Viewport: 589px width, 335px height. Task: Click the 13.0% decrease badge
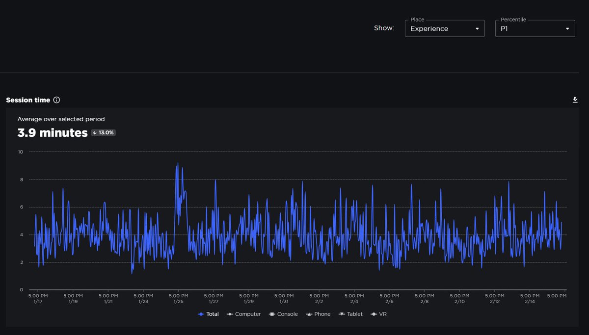103,133
